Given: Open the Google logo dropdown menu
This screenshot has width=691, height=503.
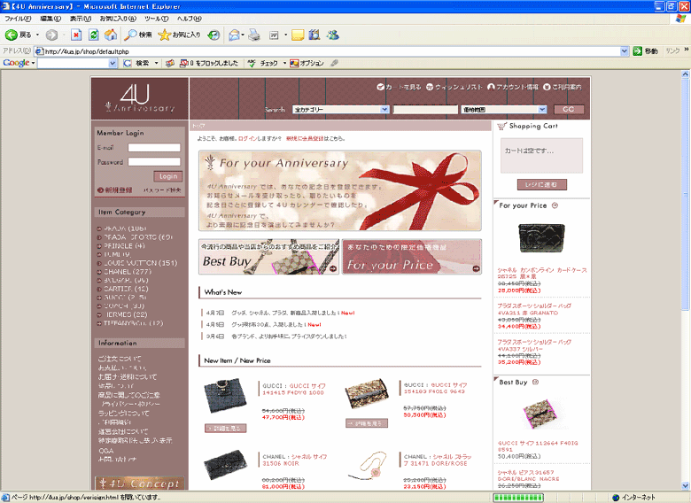Looking at the screenshot, I should (19, 63).
